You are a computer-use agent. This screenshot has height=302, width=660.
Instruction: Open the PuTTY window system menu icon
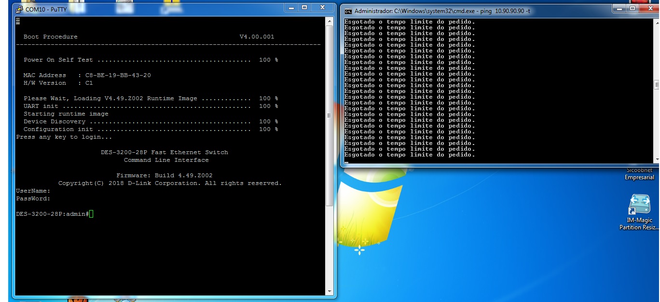pos(19,9)
